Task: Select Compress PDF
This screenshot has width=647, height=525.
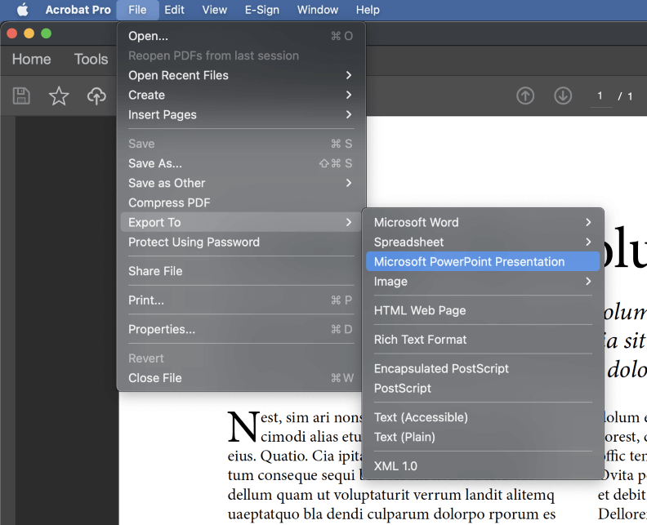Action: tap(241, 203)
